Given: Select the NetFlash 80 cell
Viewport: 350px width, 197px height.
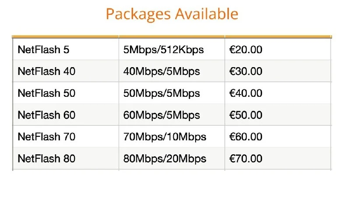Looking at the screenshot, I should coord(46,159).
